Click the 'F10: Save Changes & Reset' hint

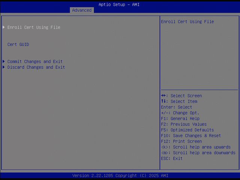pos(191,136)
